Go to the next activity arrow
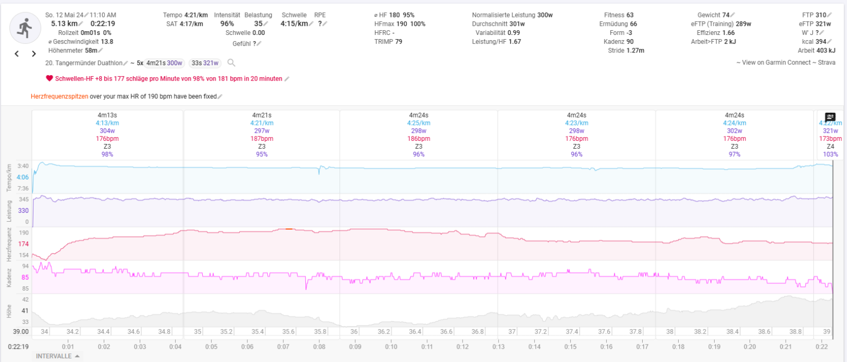The image size is (847, 362). click(34, 54)
